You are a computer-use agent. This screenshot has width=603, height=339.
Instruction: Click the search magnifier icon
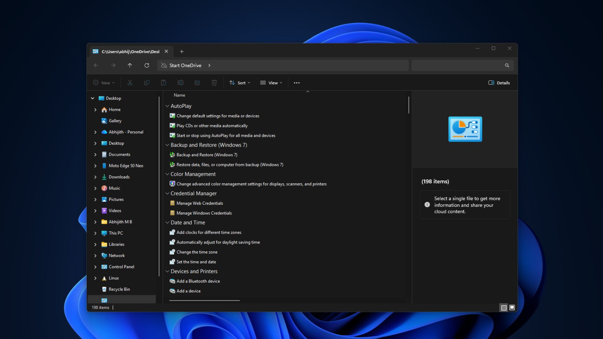[x=507, y=65]
